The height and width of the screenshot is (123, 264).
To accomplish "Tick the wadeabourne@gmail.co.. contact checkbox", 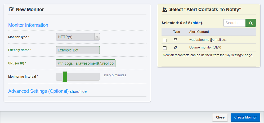I will tap(165, 40).
